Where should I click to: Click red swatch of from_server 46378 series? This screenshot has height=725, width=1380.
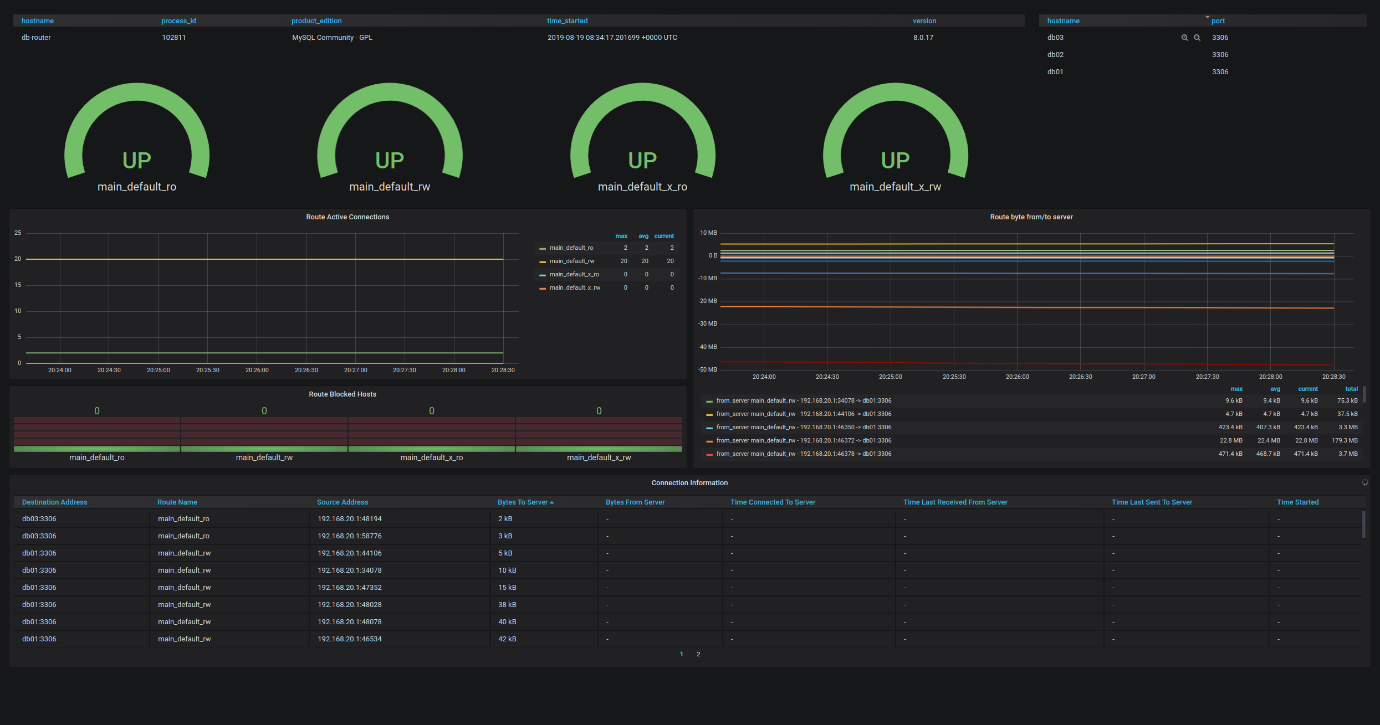point(709,455)
